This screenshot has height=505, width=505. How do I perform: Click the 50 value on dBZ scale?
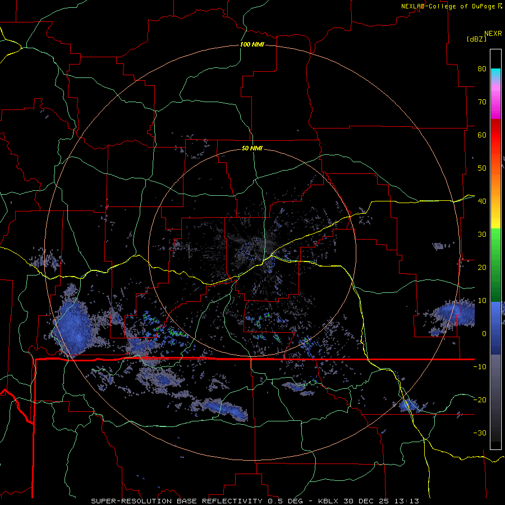coord(482,168)
